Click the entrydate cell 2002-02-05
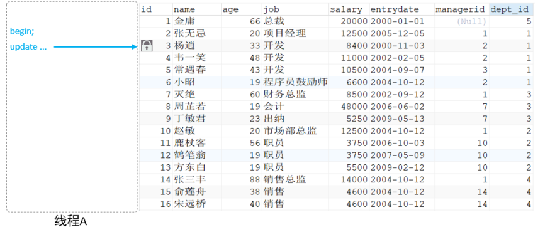550x237 pixels. 402,58
